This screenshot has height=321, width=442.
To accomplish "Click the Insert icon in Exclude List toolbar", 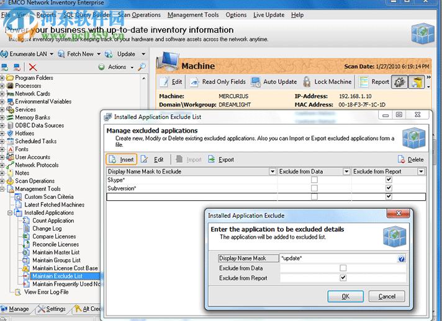I will click(112, 159).
